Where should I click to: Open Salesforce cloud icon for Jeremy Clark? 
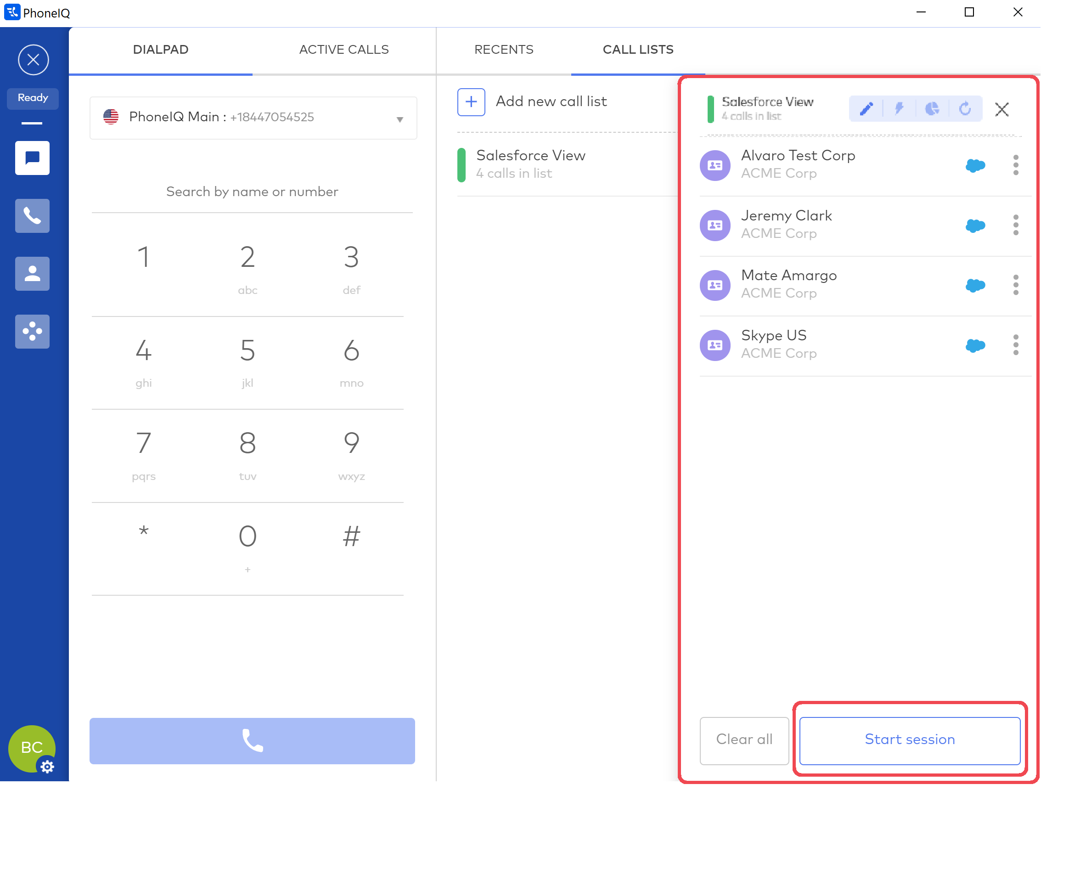point(975,225)
